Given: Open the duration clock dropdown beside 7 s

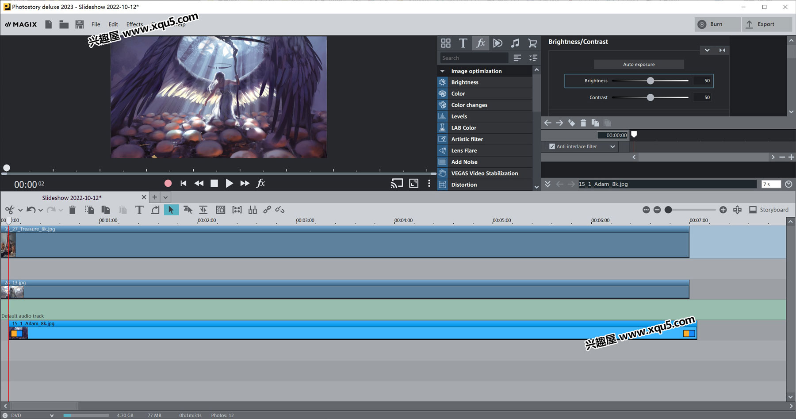Looking at the screenshot, I should (x=788, y=184).
